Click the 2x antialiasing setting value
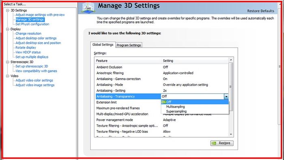The height and width of the screenshot is (160, 284). (165, 91)
